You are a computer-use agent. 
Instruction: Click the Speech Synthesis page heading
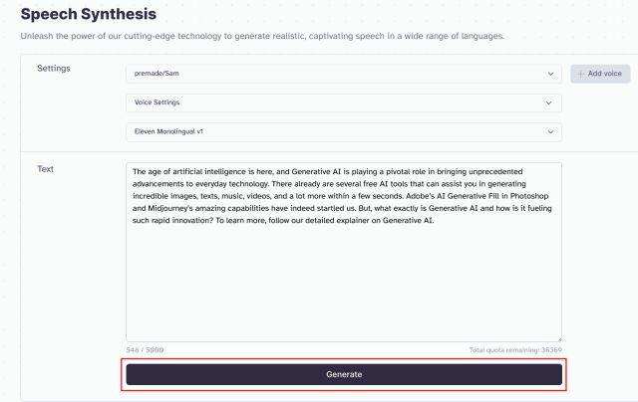tap(88, 14)
